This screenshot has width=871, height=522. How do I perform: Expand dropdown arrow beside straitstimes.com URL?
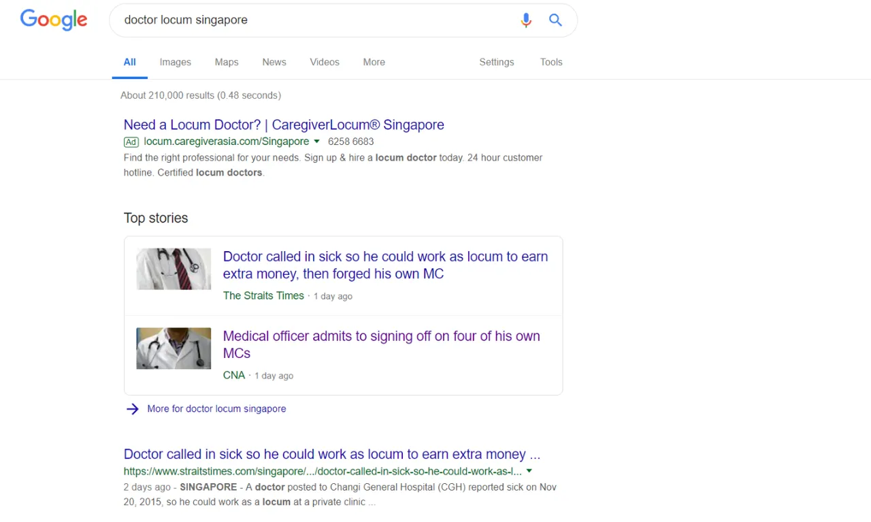pos(529,471)
